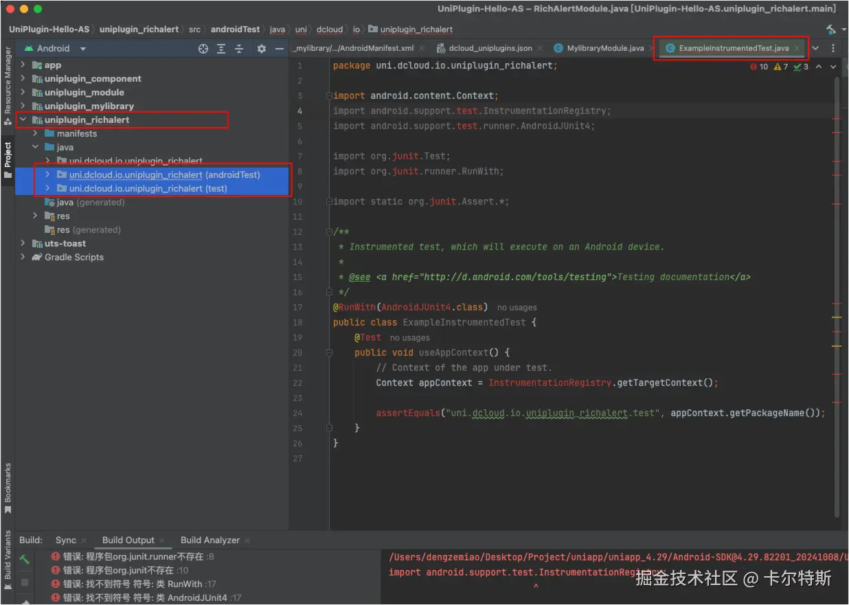Click error icon for org.junit :10 message
The width and height of the screenshot is (849, 605).
tap(56, 570)
